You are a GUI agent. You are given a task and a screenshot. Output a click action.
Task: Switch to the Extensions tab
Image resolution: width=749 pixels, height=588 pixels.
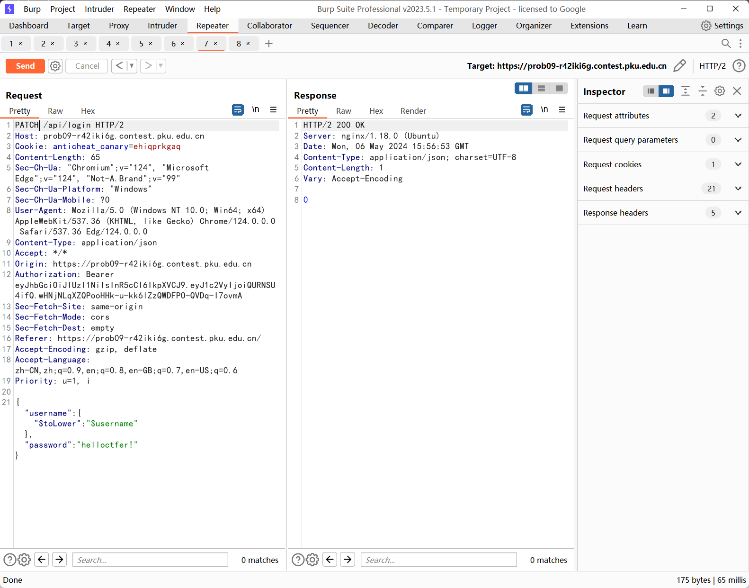click(x=589, y=26)
